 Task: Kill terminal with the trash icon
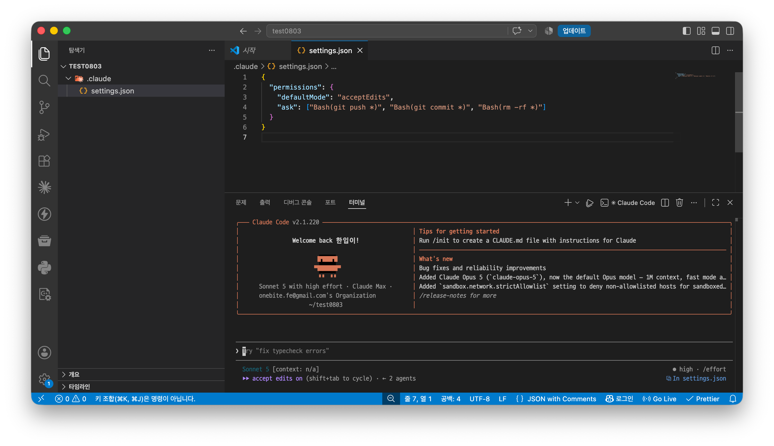point(679,202)
